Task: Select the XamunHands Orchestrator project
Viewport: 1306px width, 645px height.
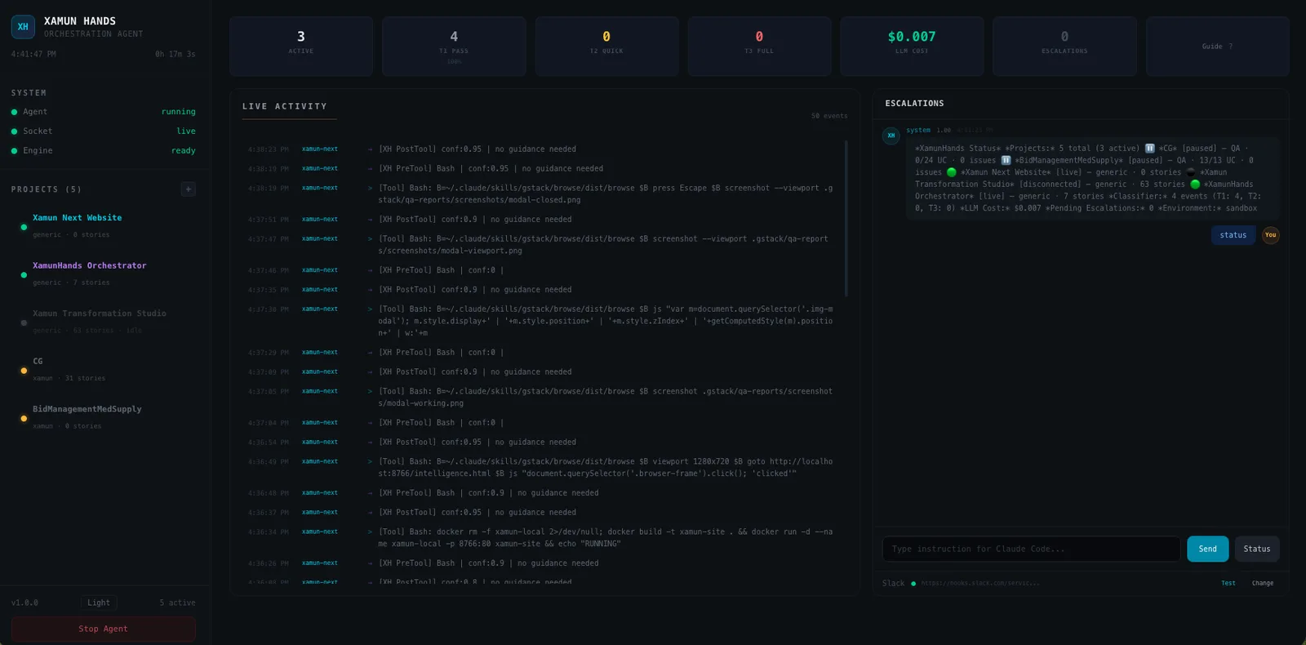Action: click(x=104, y=274)
